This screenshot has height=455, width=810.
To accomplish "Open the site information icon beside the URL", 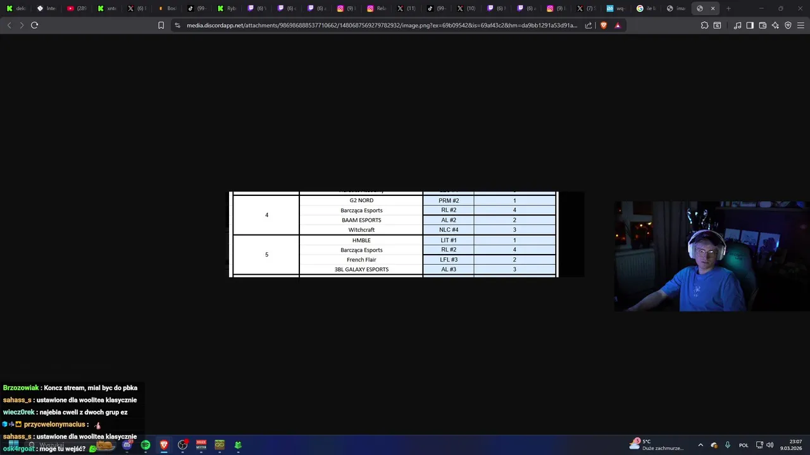I will tap(177, 25).
